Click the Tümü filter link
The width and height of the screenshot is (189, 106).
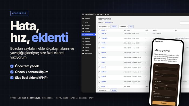(x=99, y=22)
